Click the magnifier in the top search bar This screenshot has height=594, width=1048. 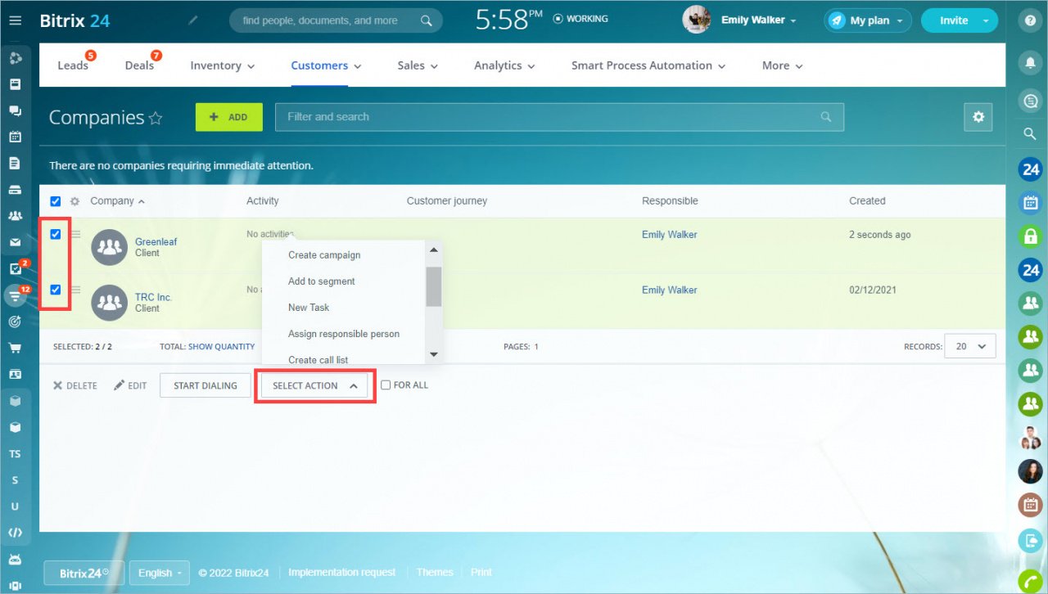point(426,20)
